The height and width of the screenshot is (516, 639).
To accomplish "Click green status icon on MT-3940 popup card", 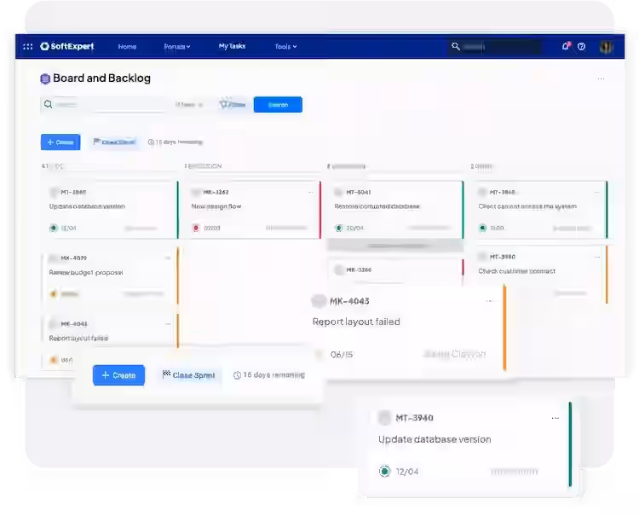I will (384, 471).
